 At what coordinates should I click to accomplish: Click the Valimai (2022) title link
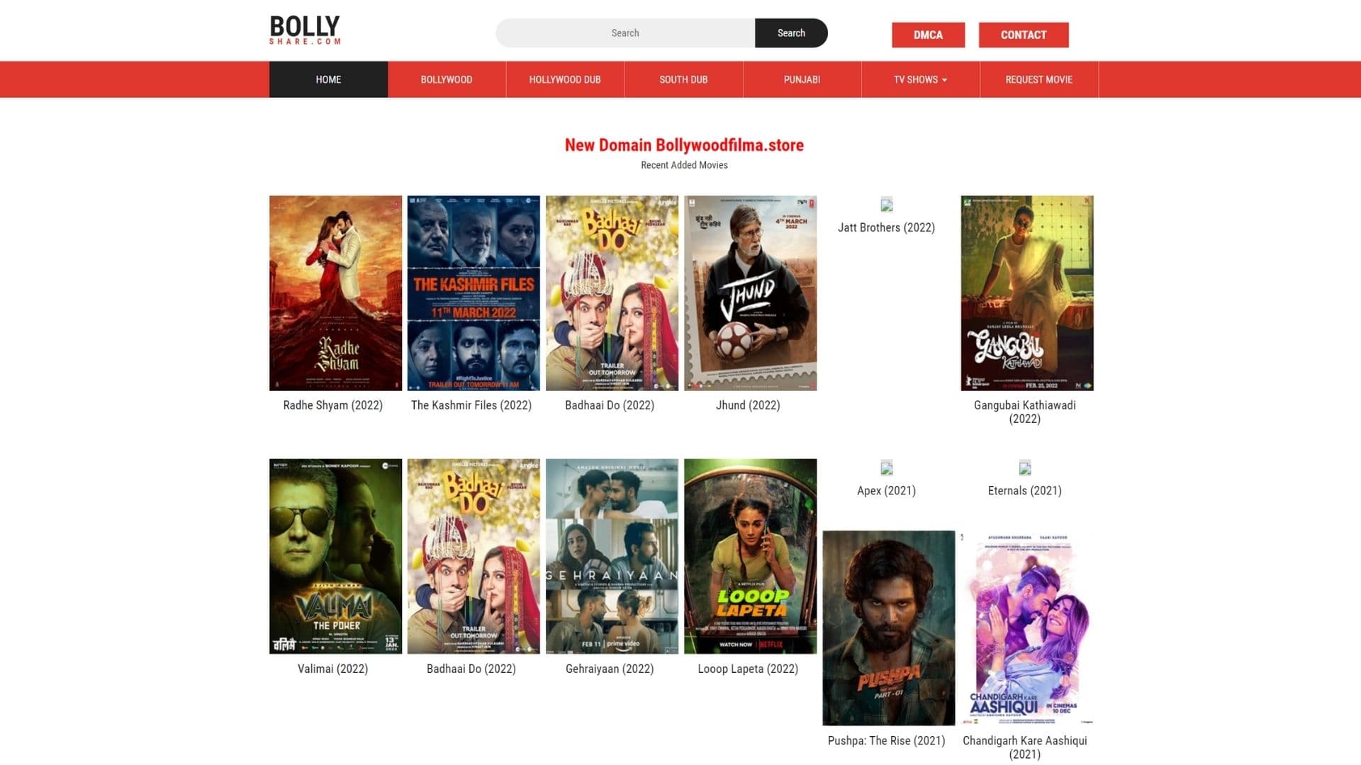pos(333,669)
